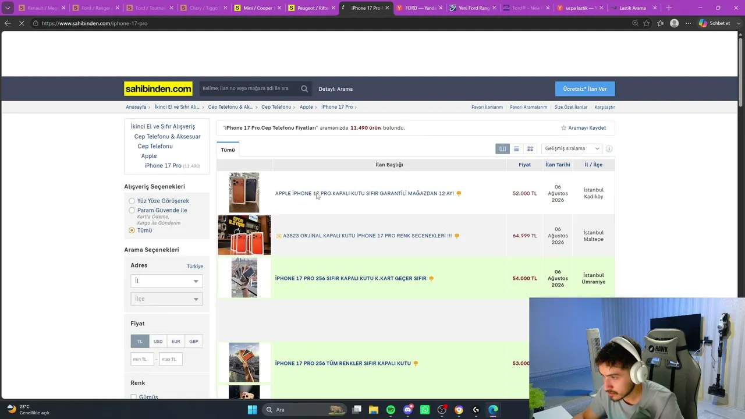
Task: Open Task View on the taskbar
Action: point(357,410)
